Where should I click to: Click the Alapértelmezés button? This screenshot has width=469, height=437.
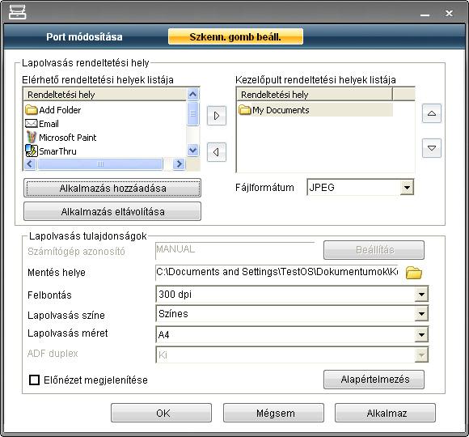[x=374, y=380]
